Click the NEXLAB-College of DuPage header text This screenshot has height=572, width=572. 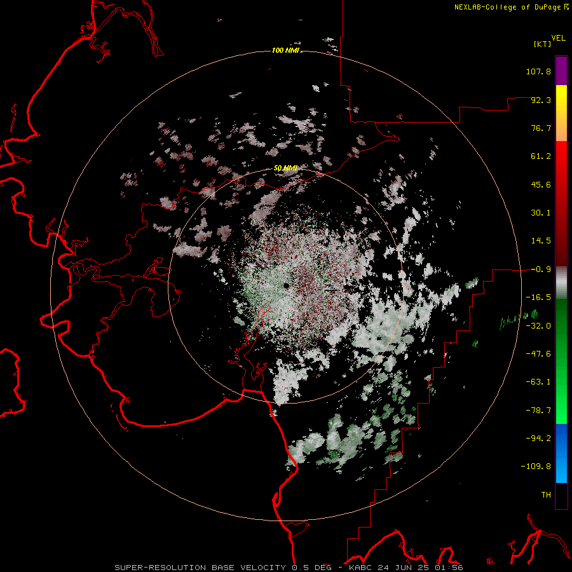(511, 7)
